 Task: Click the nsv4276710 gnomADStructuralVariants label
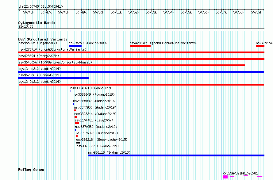pos(52,49)
